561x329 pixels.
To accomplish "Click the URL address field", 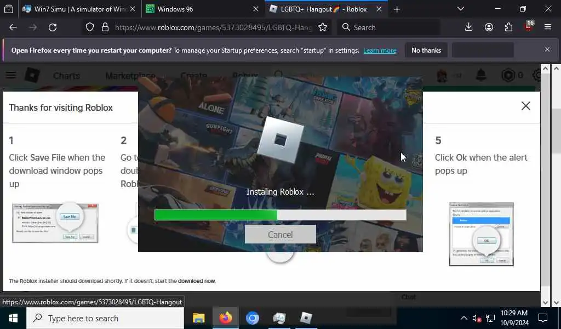I will point(213,27).
